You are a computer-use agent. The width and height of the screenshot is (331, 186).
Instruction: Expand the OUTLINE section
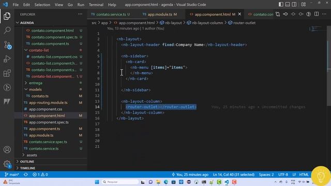coord(51,162)
